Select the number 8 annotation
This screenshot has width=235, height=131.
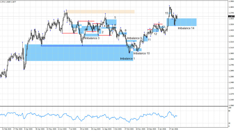click(126, 31)
